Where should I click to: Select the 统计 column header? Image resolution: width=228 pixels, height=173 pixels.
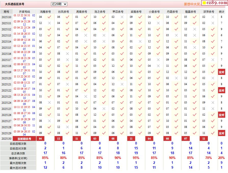(x=222, y=12)
